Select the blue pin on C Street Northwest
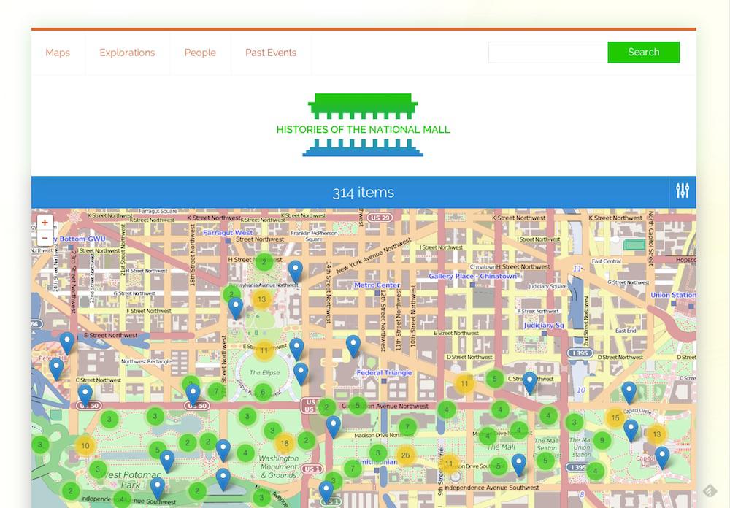The width and height of the screenshot is (730, 508). click(x=530, y=382)
